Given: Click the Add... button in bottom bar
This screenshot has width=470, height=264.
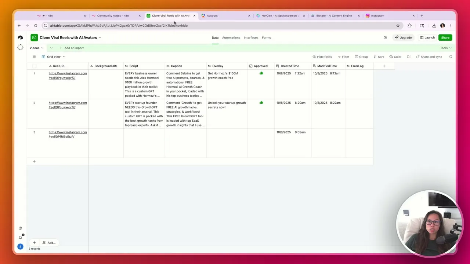Looking at the screenshot, I should tap(49, 243).
